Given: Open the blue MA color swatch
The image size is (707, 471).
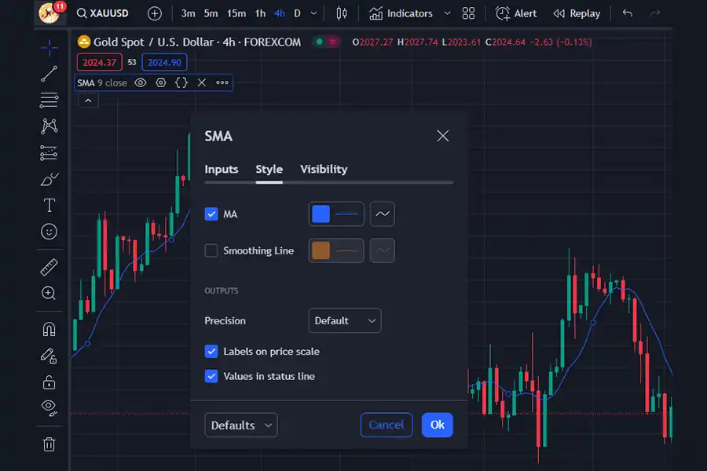Looking at the screenshot, I should tap(321, 214).
